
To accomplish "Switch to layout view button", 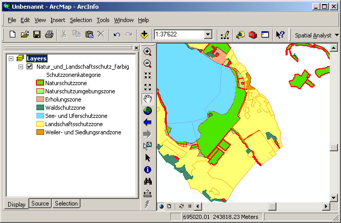I will [169, 206].
